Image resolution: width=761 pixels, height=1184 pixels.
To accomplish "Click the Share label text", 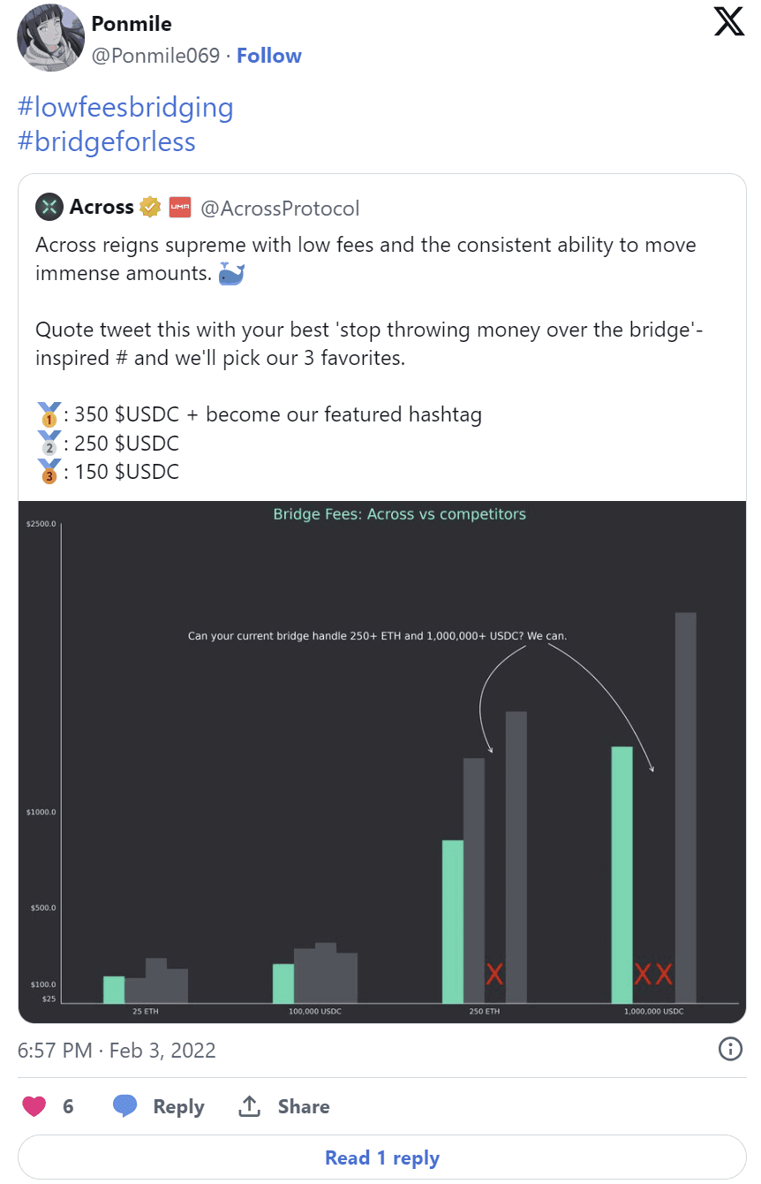I will [303, 1106].
